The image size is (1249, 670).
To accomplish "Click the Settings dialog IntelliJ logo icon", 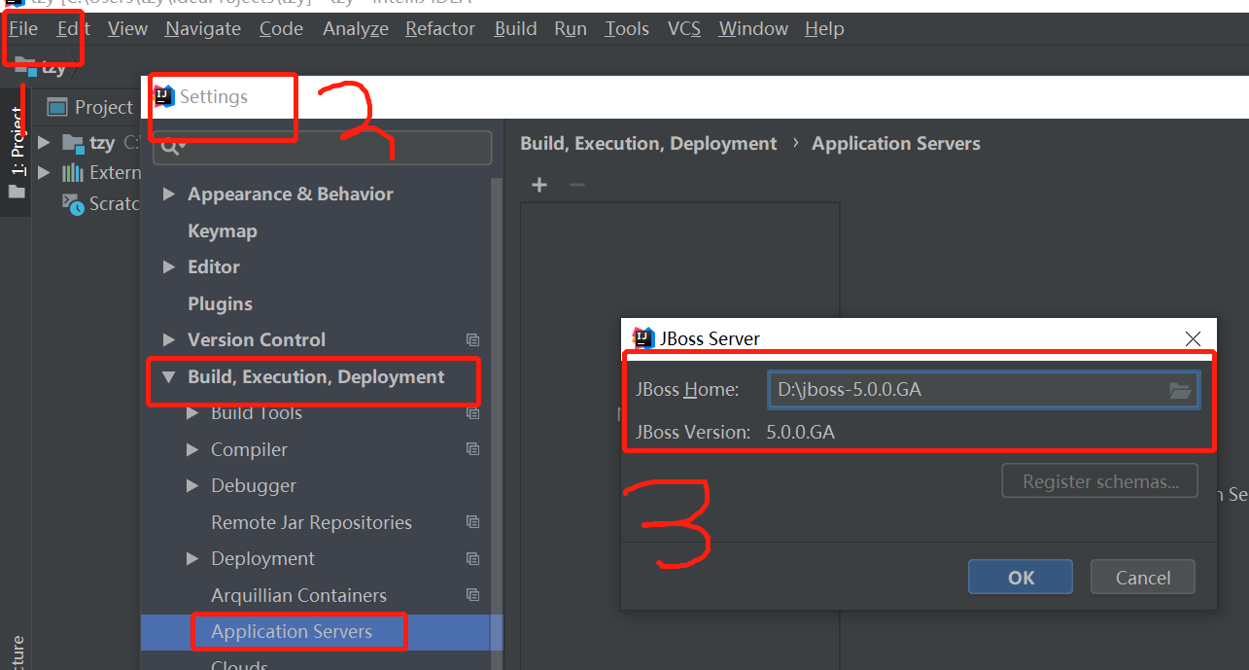I will (164, 96).
